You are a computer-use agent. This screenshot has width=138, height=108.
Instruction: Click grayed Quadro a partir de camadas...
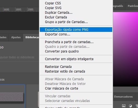coord(76,47)
